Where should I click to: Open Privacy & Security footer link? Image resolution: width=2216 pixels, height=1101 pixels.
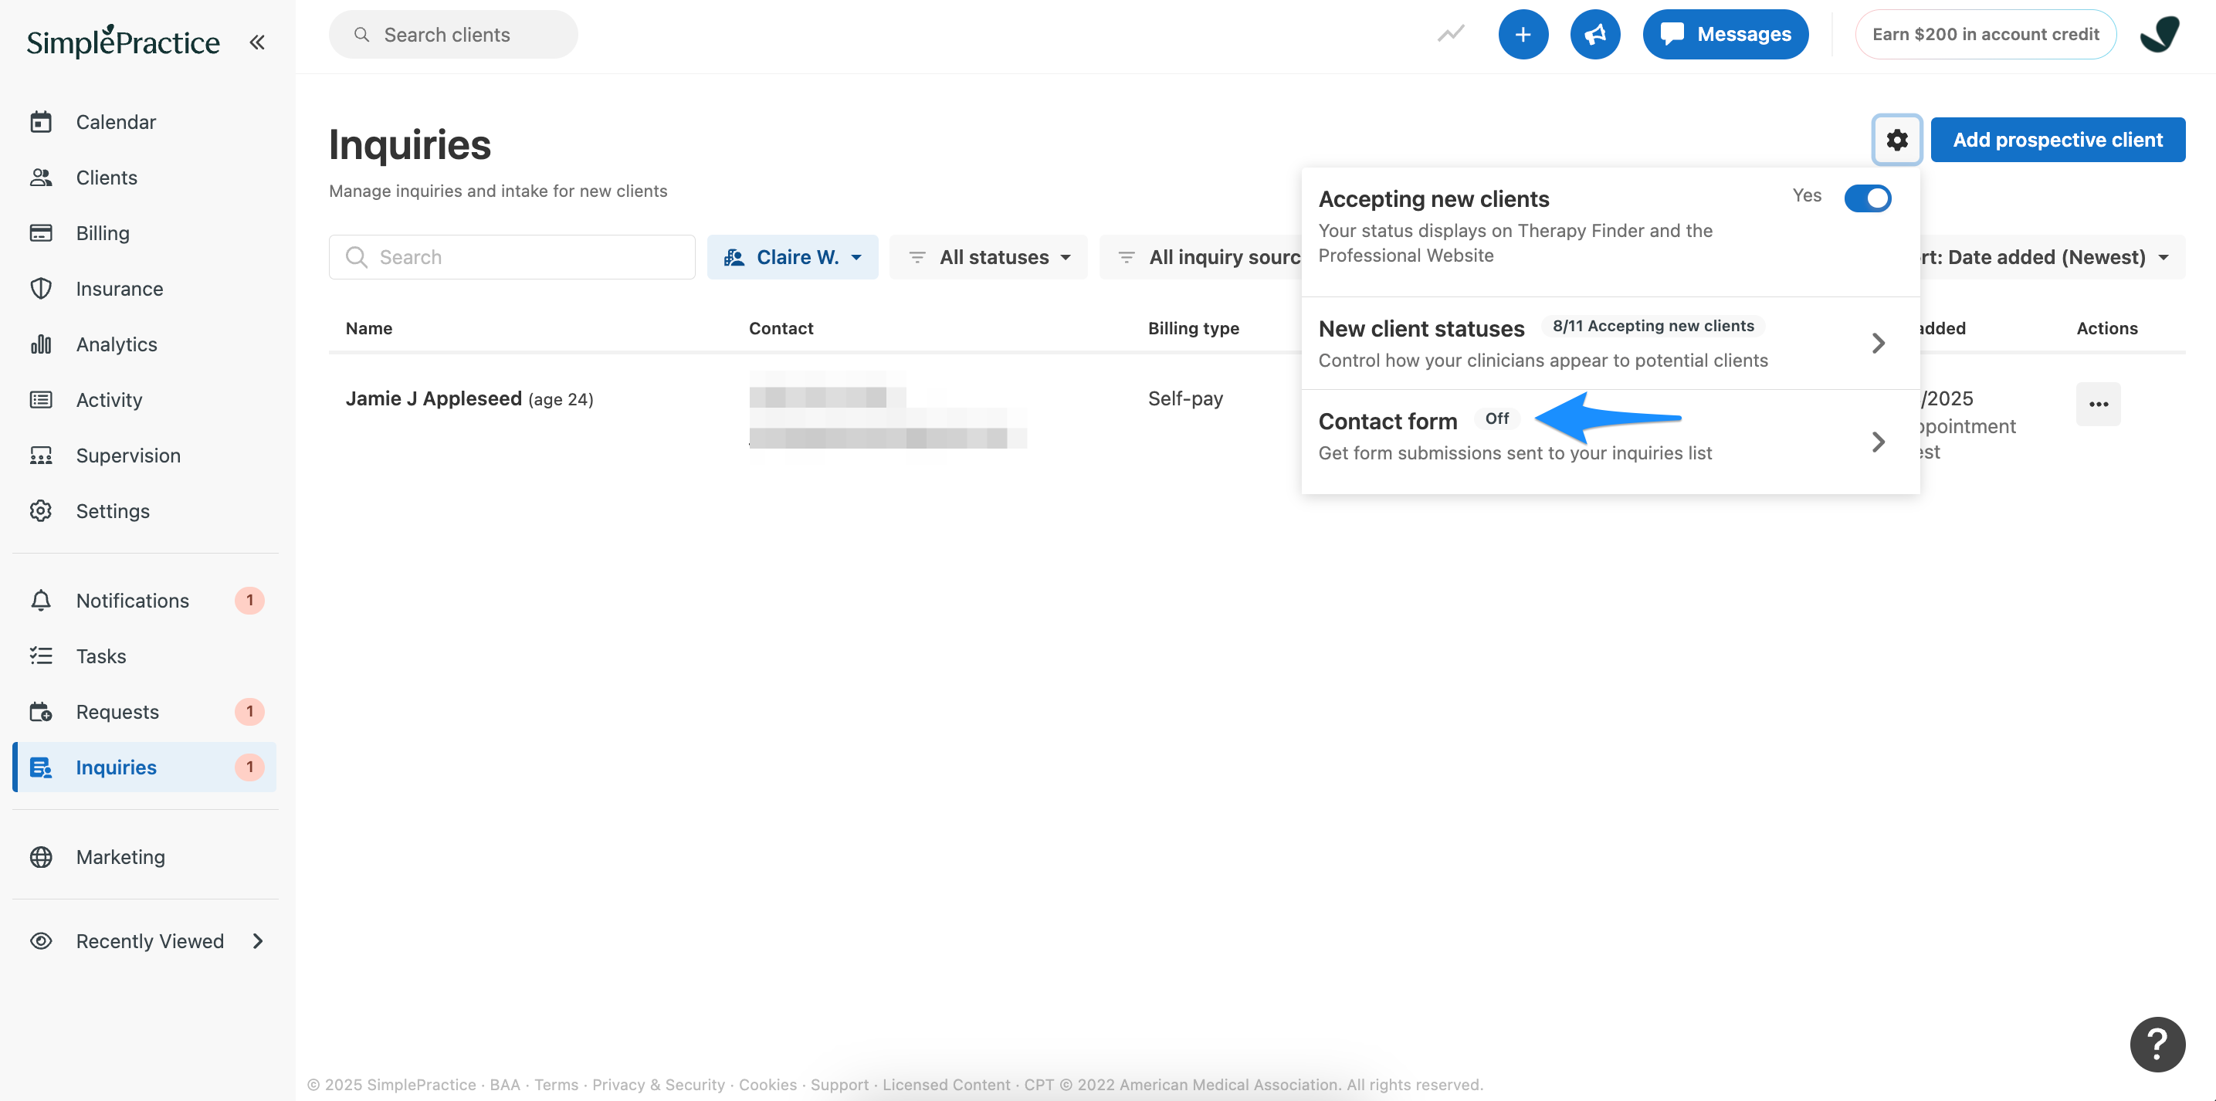pyautogui.click(x=658, y=1085)
